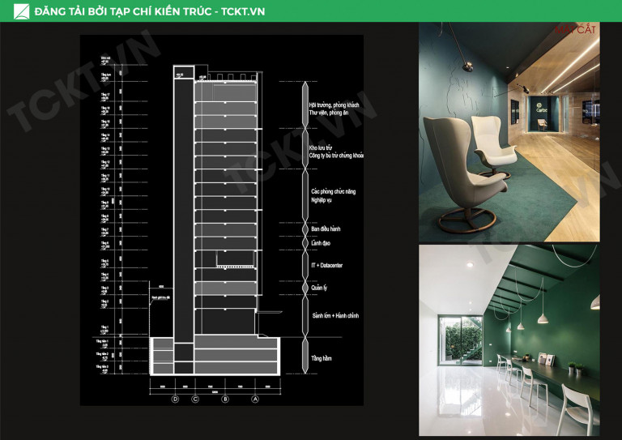
Task: Click the 'Tầng hầm' basement label
Action: (322, 357)
